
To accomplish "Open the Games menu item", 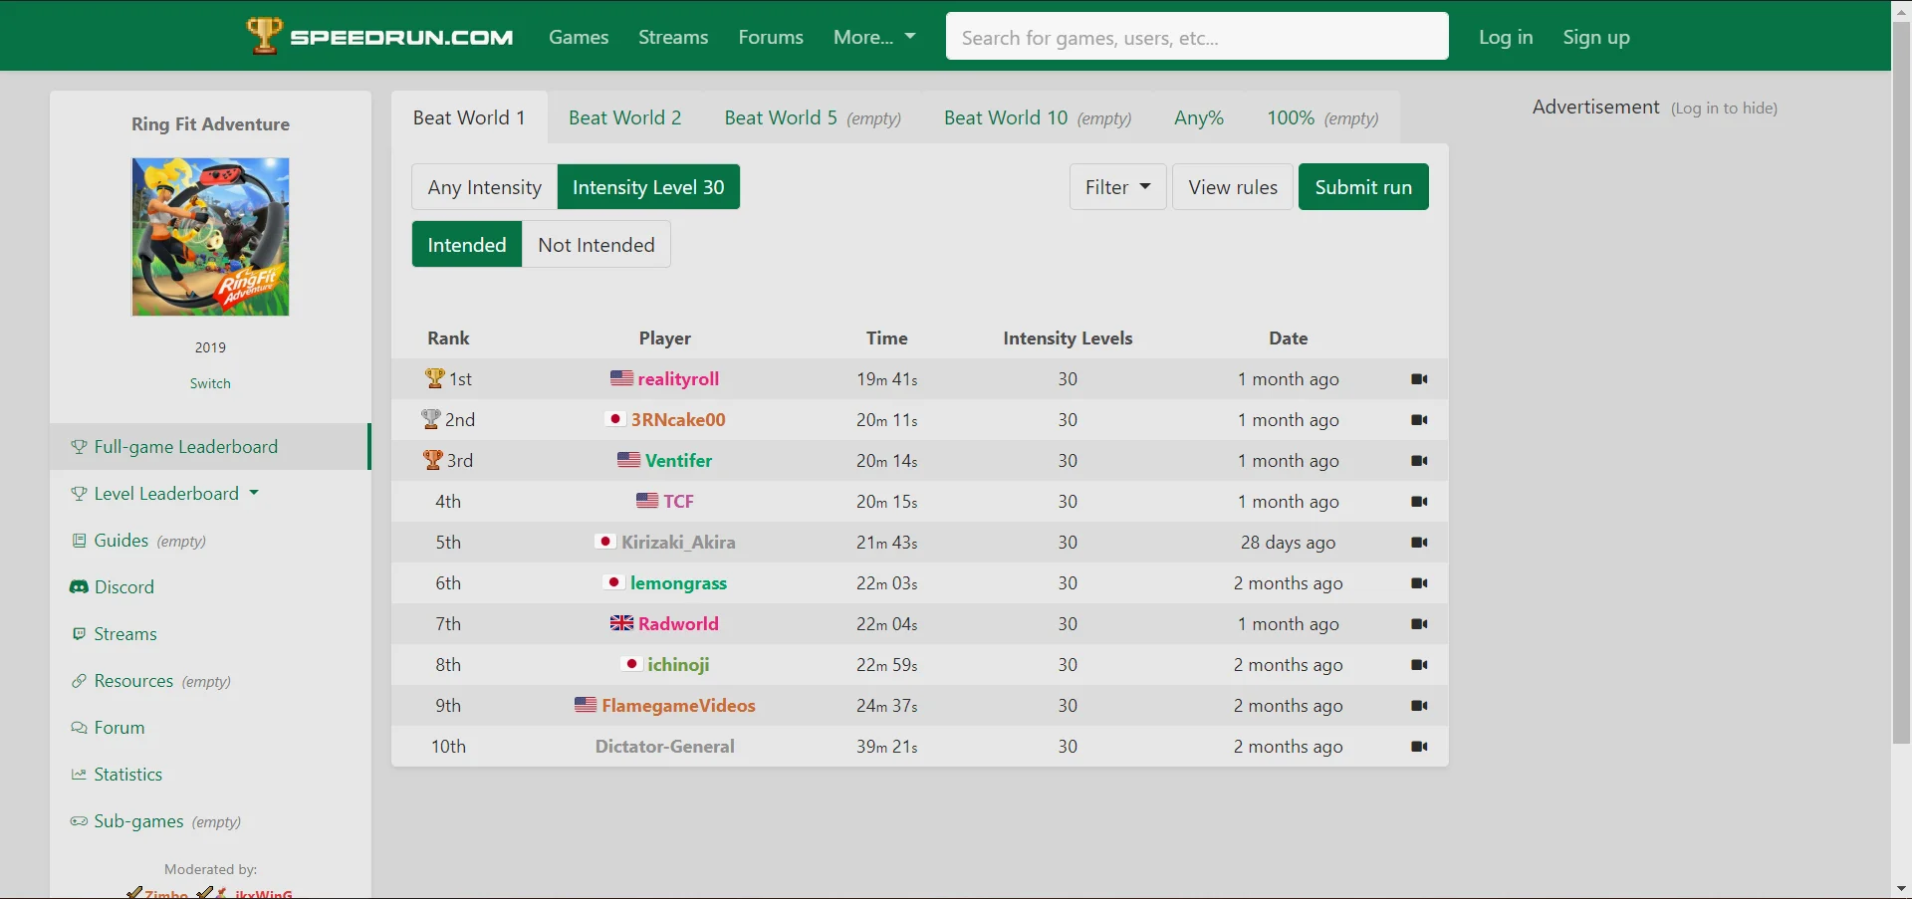I will tap(579, 37).
